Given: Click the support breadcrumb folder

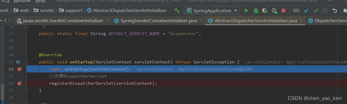Looking at the screenshot, I should (70, 11).
